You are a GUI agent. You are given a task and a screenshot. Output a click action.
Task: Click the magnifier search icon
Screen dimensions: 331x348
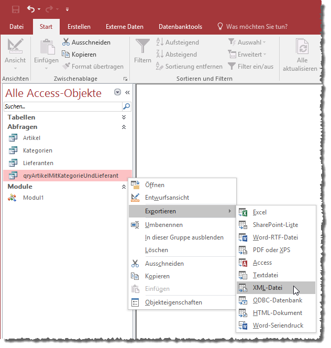(x=126, y=106)
